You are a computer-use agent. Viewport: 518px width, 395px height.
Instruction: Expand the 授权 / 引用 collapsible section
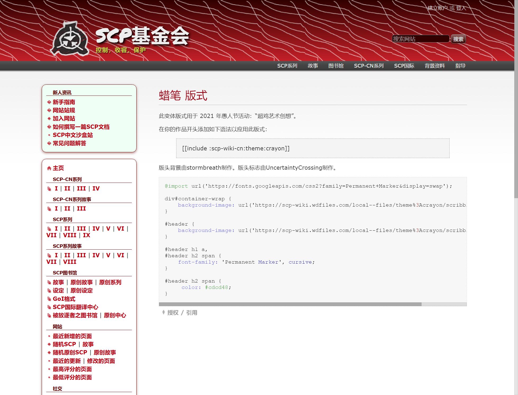pyautogui.click(x=180, y=313)
